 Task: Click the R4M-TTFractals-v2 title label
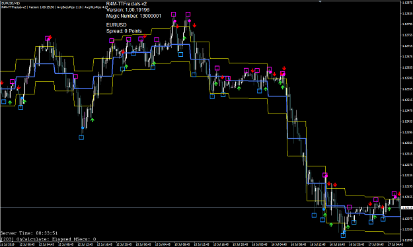126,4
